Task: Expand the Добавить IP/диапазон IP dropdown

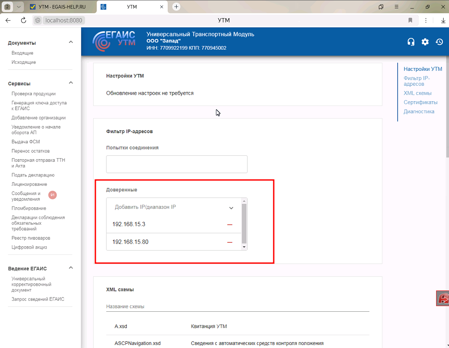Action: pyautogui.click(x=231, y=207)
